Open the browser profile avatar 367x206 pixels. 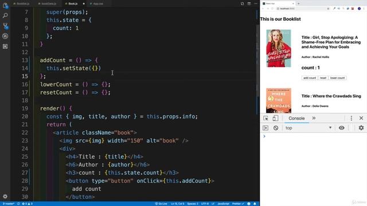360,9
